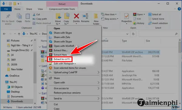The width and height of the screenshot is (182, 110).
Task: Click the search magnifier icon
Action: pyautogui.click(x=176, y=34)
